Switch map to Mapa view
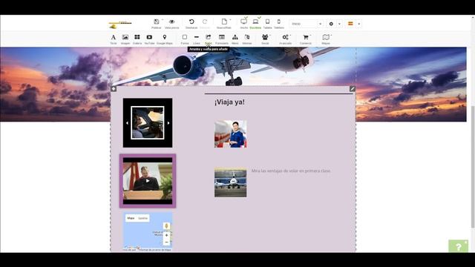475x267 pixels. tap(131, 218)
